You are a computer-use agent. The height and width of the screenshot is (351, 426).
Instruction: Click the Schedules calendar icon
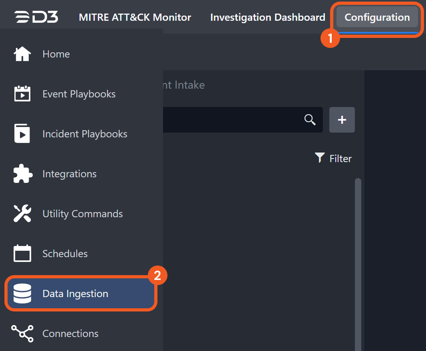[22, 254]
